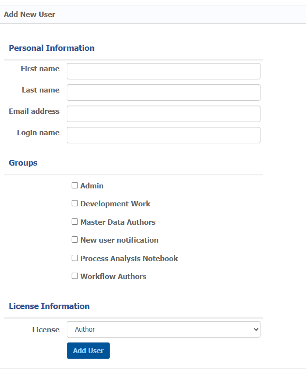306x371 pixels.
Task: Click into the Login name field
Action: (163, 135)
